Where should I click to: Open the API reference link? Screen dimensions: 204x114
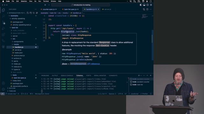coord(93,64)
